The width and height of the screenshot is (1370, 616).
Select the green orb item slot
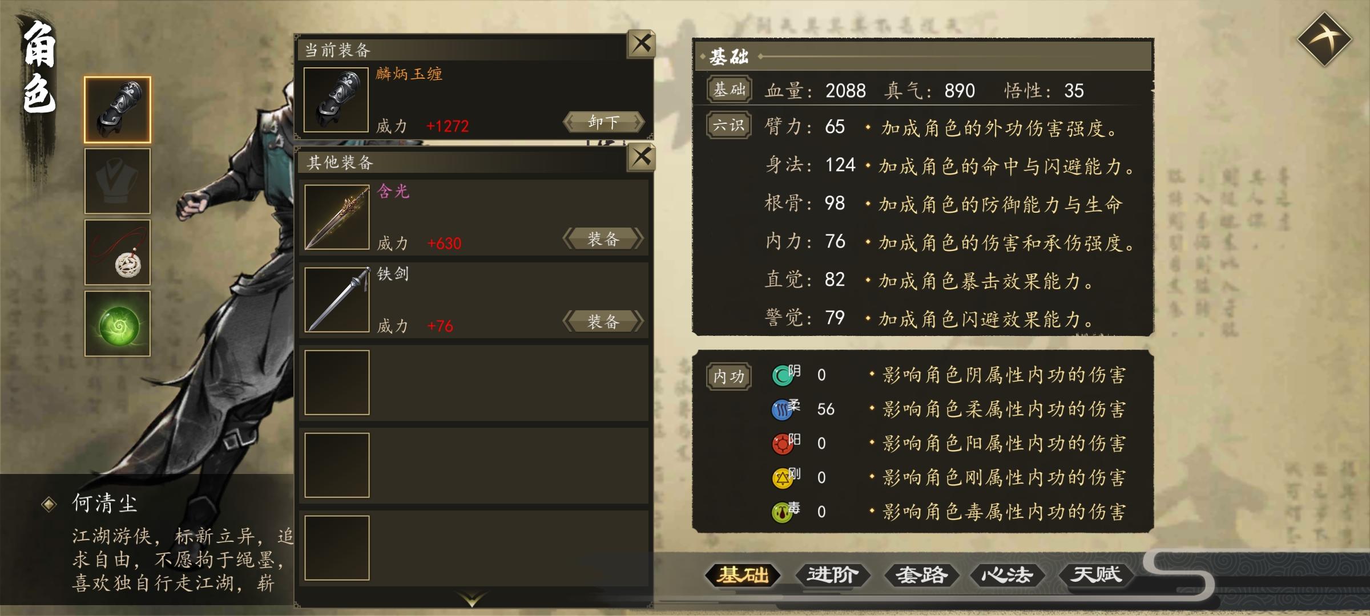coord(118,323)
